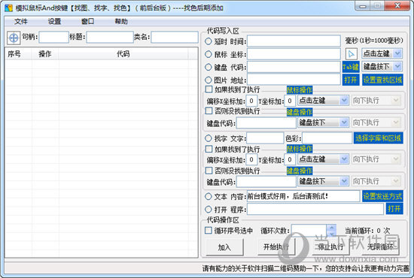Viewport: 414px width, 278px height.
Task: Click the 操作 column header
Action: pos(45,54)
